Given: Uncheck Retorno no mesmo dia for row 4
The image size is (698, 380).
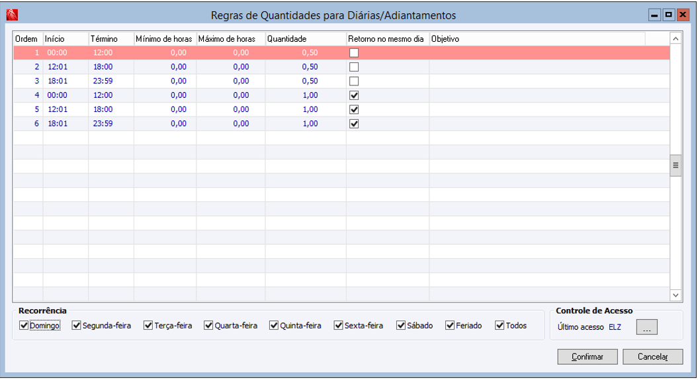Looking at the screenshot, I should click(354, 95).
